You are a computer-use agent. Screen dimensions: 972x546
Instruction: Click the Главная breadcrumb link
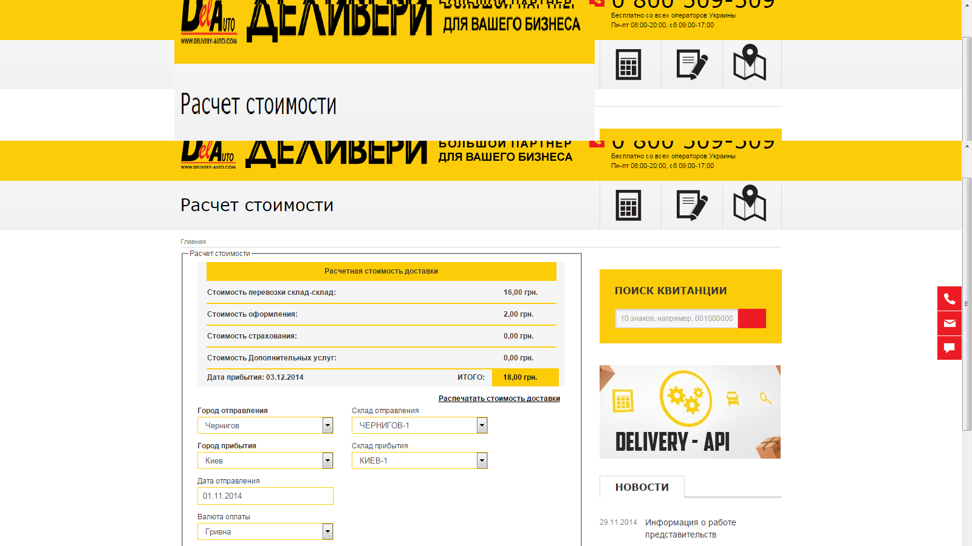(193, 241)
